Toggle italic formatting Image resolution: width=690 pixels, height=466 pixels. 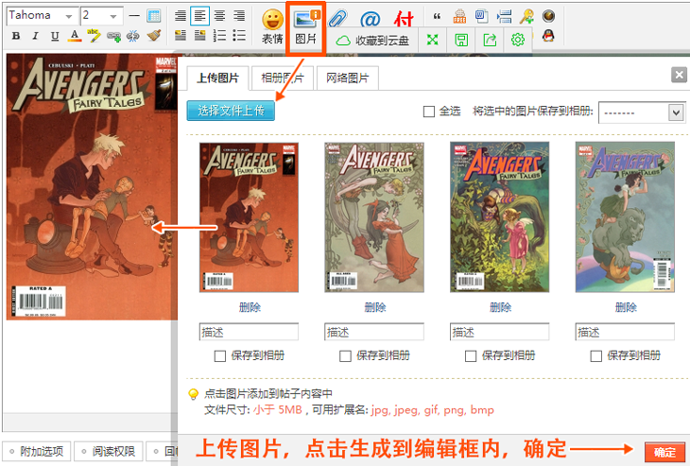(x=35, y=36)
